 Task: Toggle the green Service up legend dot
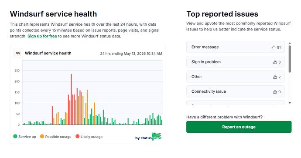(15, 136)
